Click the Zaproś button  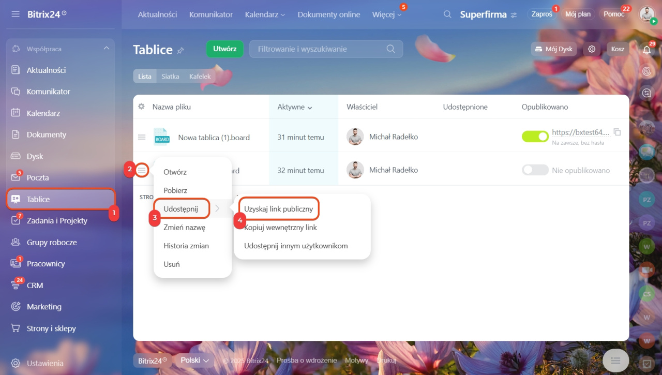coord(542,14)
